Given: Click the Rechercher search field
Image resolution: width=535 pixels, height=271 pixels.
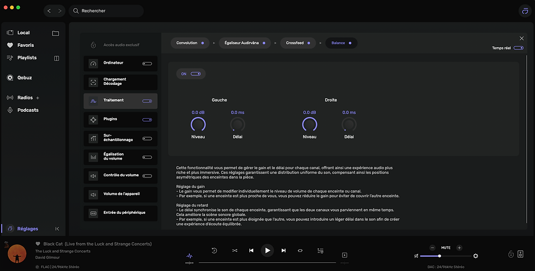Looking at the screenshot, I should tap(106, 11).
